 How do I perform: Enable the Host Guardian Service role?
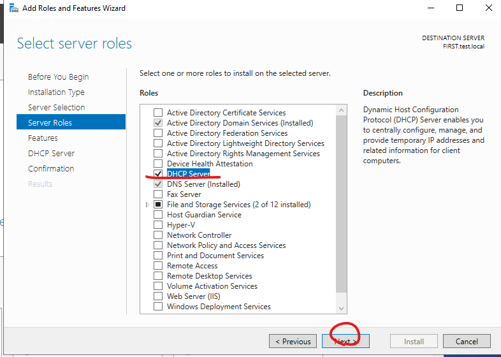158,214
